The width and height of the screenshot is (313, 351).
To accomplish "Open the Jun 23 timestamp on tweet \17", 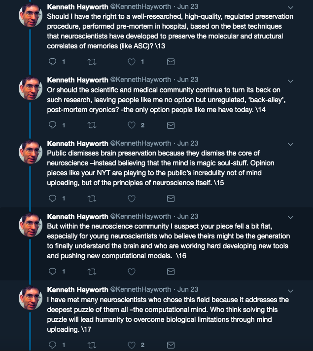I will pos(188,289).
